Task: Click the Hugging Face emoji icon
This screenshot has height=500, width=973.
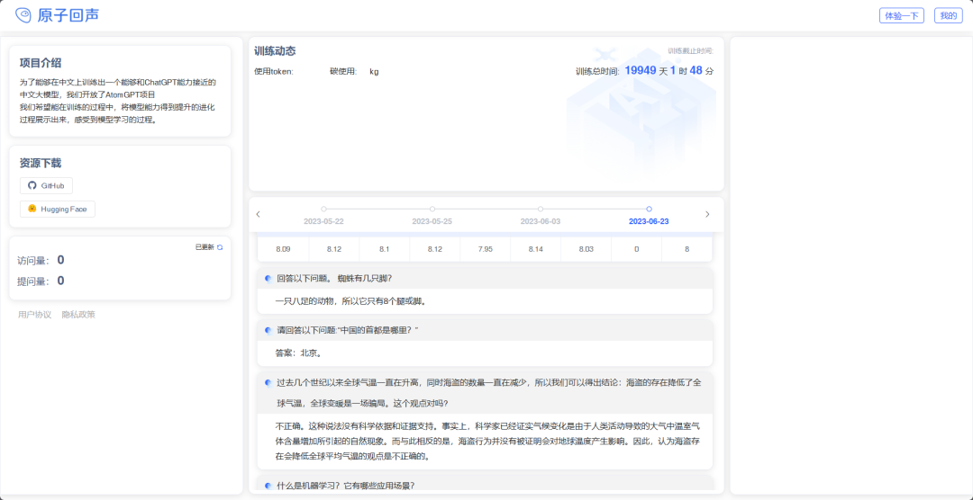Action: (32, 209)
